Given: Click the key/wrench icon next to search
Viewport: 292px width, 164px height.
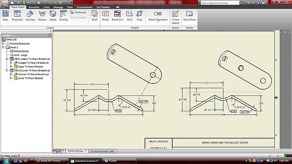Looking at the screenshot, I should (249, 3).
